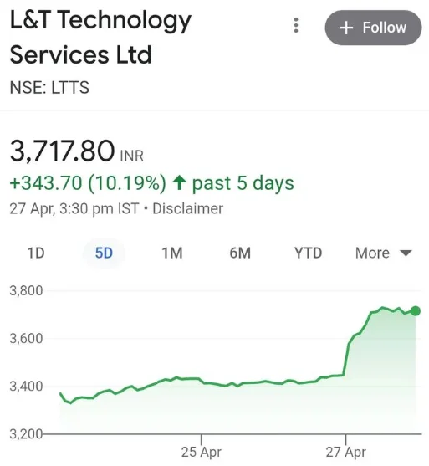This screenshot has width=429, height=466.
Task: Click the green up arrow price indicator
Action: pyautogui.click(x=180, y=182)
